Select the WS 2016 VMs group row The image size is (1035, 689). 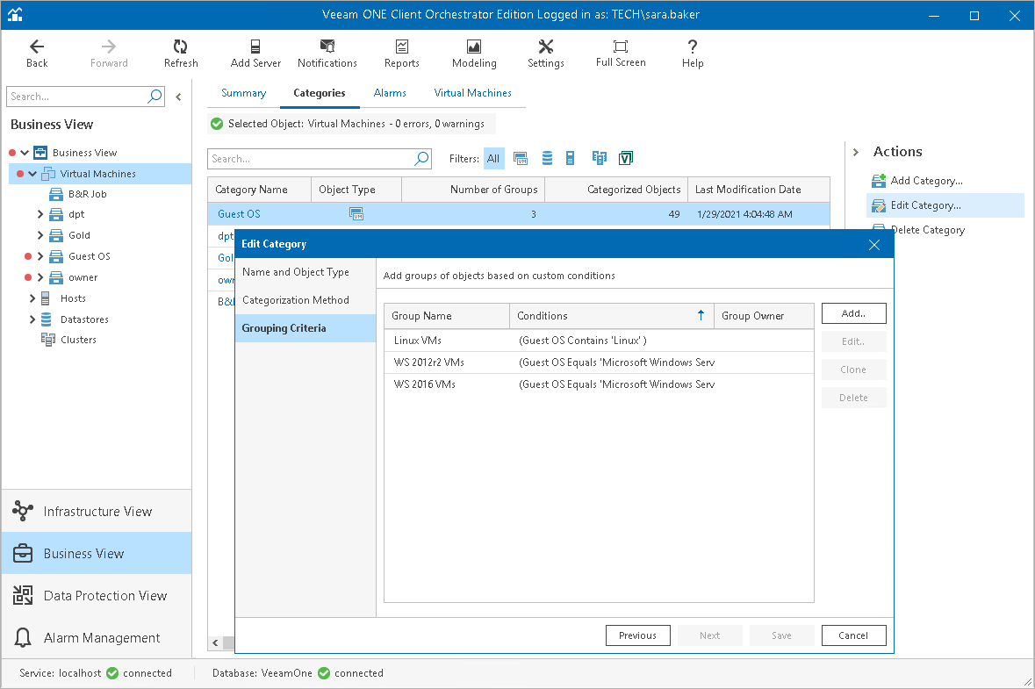click(x=599, y=384)
